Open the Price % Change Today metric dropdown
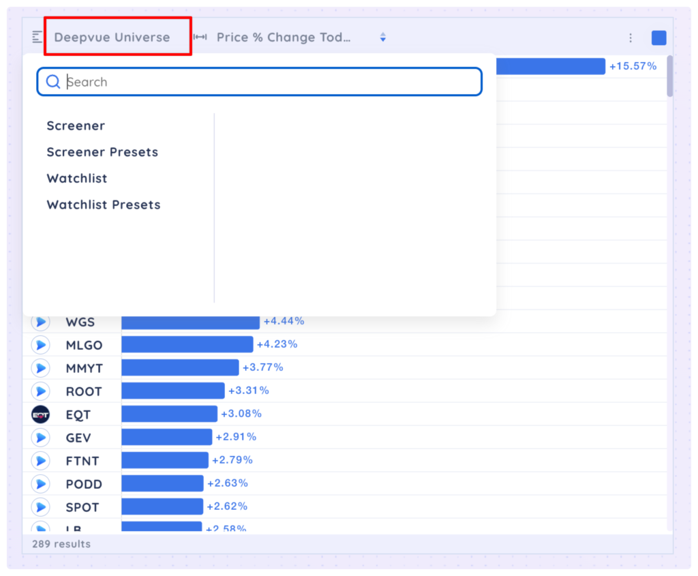 click(284, 37)
